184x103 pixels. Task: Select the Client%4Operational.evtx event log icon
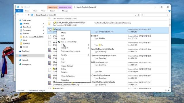click(50, 83)
